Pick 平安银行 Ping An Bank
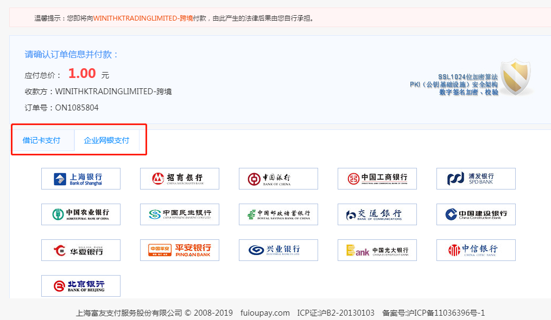Viewport: 551px width, 320px height. [x=180, y=250]
